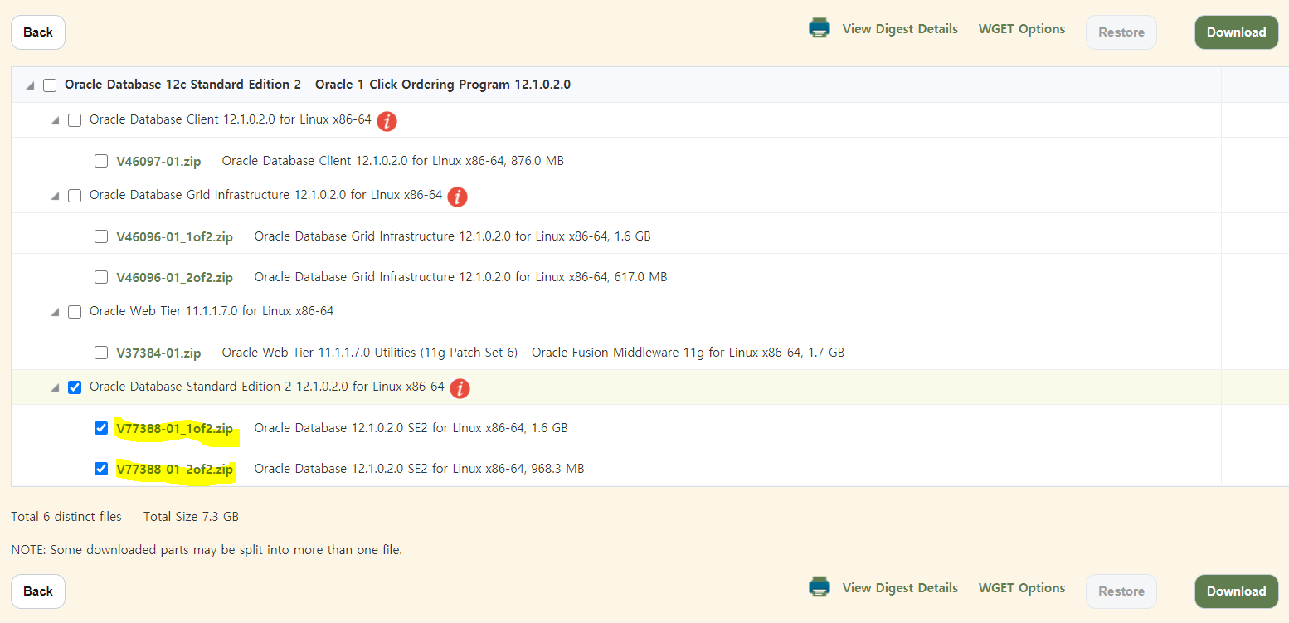Viewport: 1289px width, 623px height.
Task: Select the V37384-01.zip checkbox
Action: (x=101, y=353)
